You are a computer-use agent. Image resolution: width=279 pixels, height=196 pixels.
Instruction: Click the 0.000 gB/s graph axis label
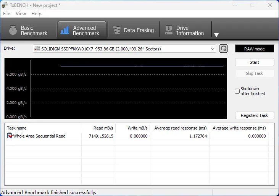[x=16, y=117]
